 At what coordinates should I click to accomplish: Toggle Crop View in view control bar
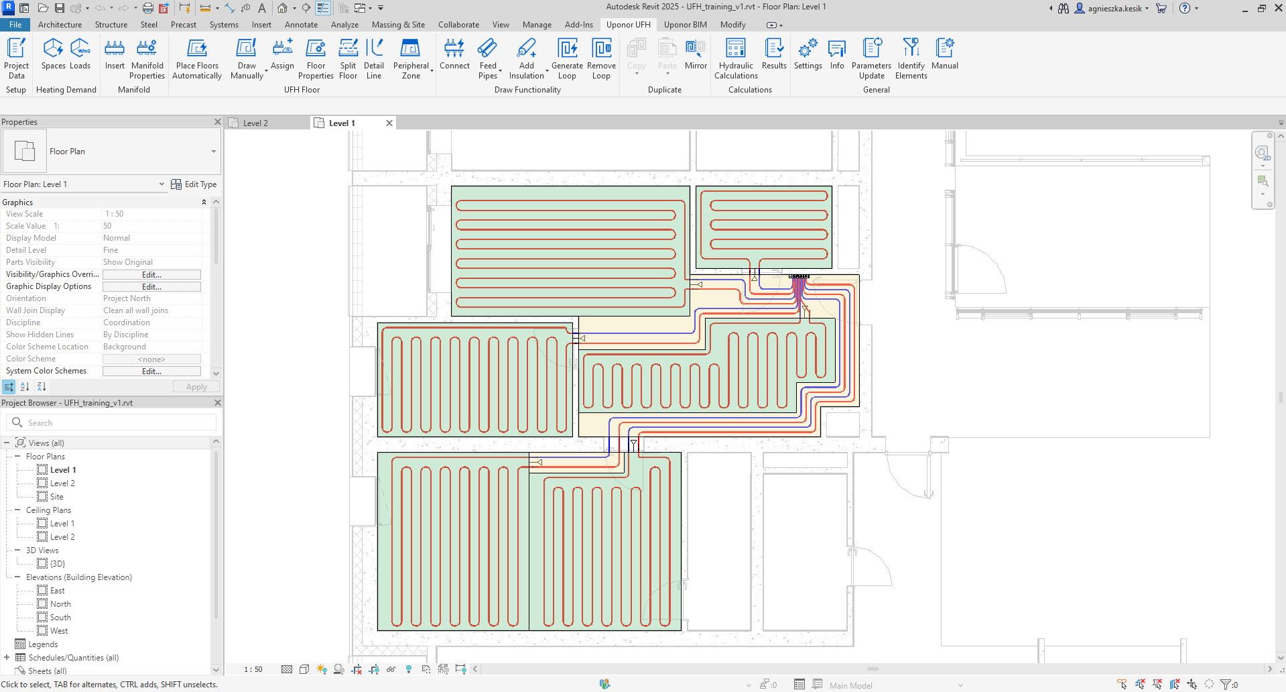tap(357, 669)
